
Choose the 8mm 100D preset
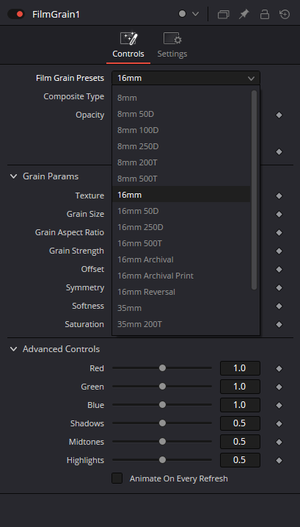pos(181,130)
